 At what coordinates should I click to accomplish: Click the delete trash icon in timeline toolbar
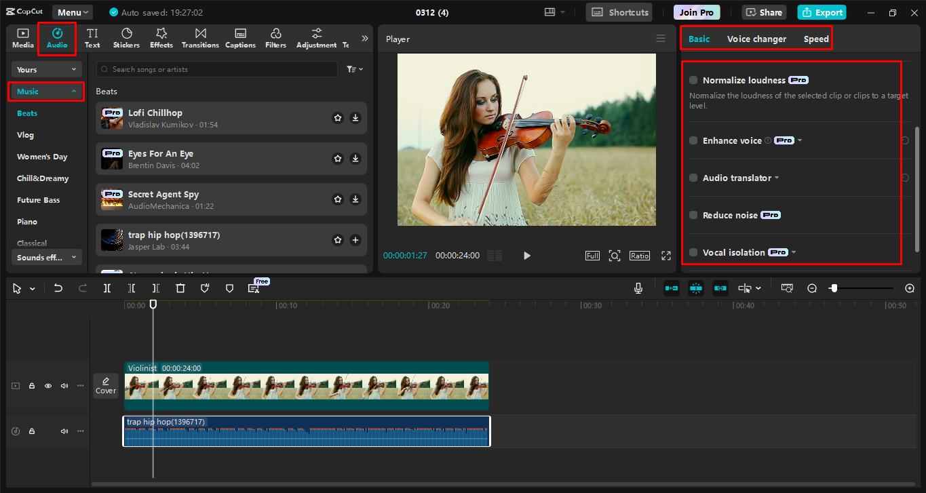pyautogui.click(x=180, y=288)
